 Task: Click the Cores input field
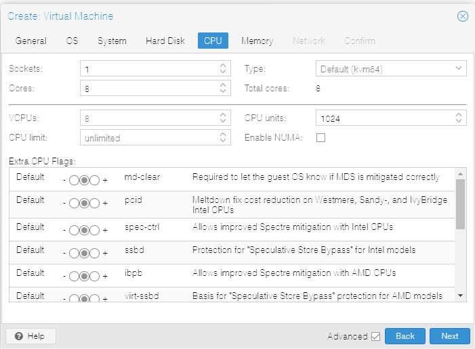tap(148, 89)
